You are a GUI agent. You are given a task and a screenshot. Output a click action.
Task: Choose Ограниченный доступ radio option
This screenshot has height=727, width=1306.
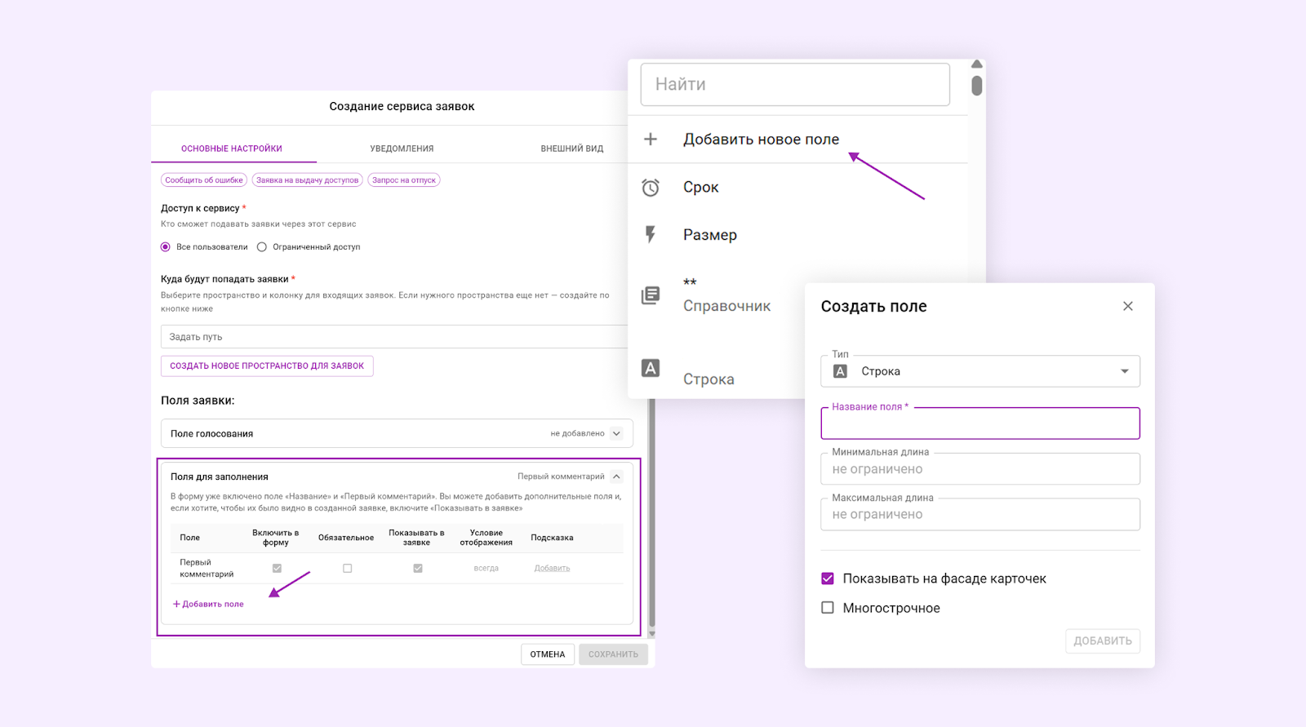pyautogui.click(x=262, y=247)
